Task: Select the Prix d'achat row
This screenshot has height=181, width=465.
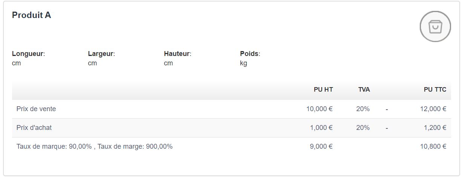Action: tap(34, 128)
